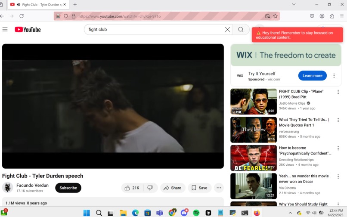Image resolution: width=347 pixels, height=217 pixels.
Task: Open the Windows Start menu
Action: pyautogui.click(x=87, y=213)
